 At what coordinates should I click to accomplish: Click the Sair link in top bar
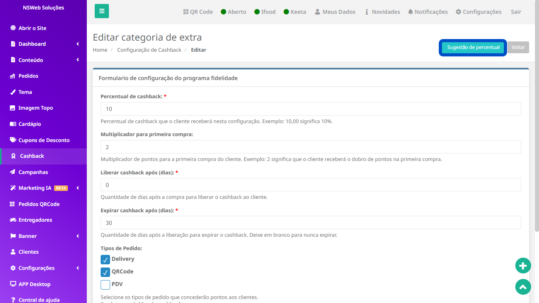click(x=516, y=12)
